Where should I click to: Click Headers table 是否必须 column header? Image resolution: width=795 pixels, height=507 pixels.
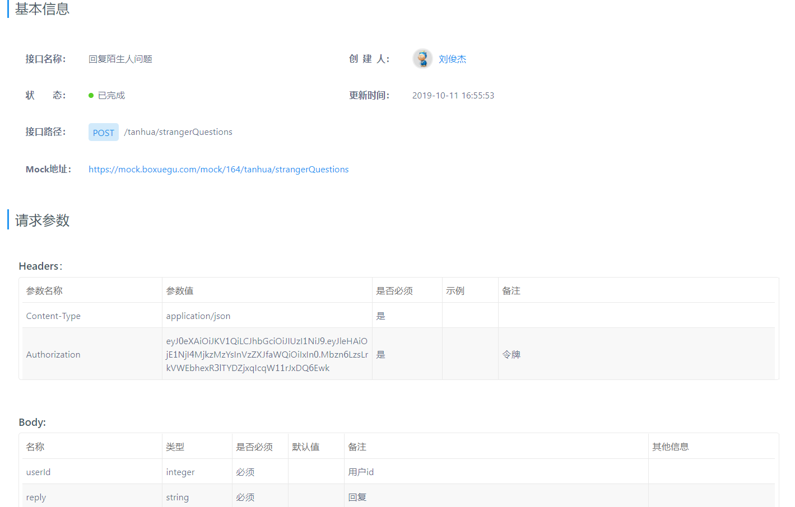407,290
